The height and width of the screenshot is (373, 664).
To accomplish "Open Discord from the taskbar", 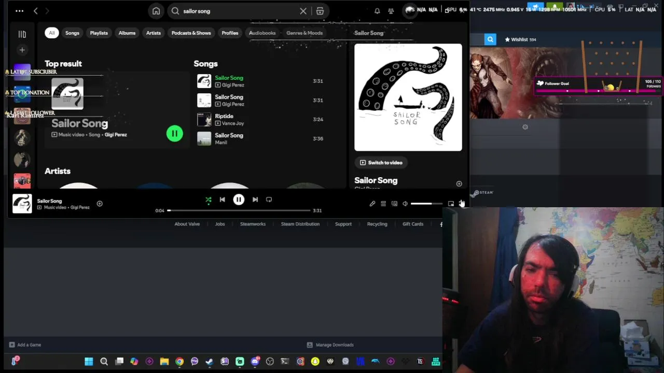I will pyautogui.click(x=255, y=362).
